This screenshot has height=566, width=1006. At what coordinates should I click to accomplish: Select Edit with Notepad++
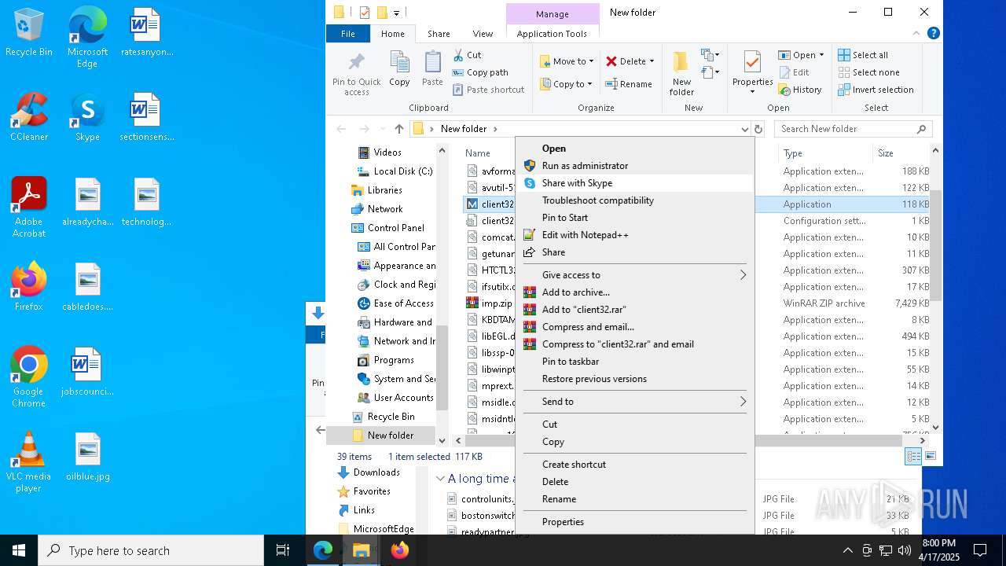click(x=635, y=235)
